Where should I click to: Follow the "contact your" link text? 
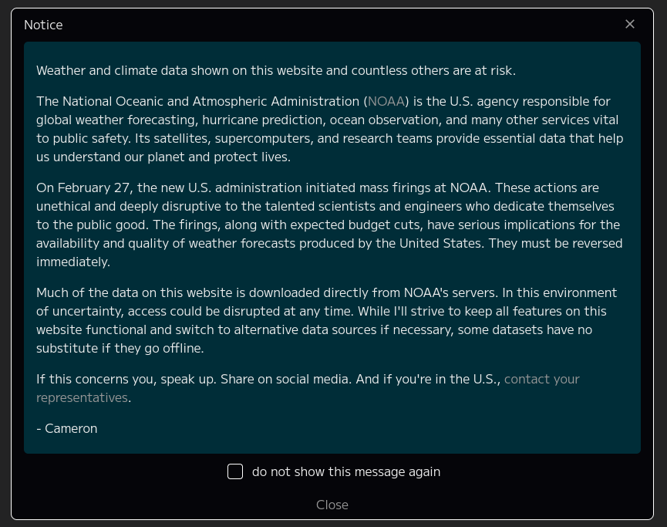pyautogui.click(x=541, y=379)
